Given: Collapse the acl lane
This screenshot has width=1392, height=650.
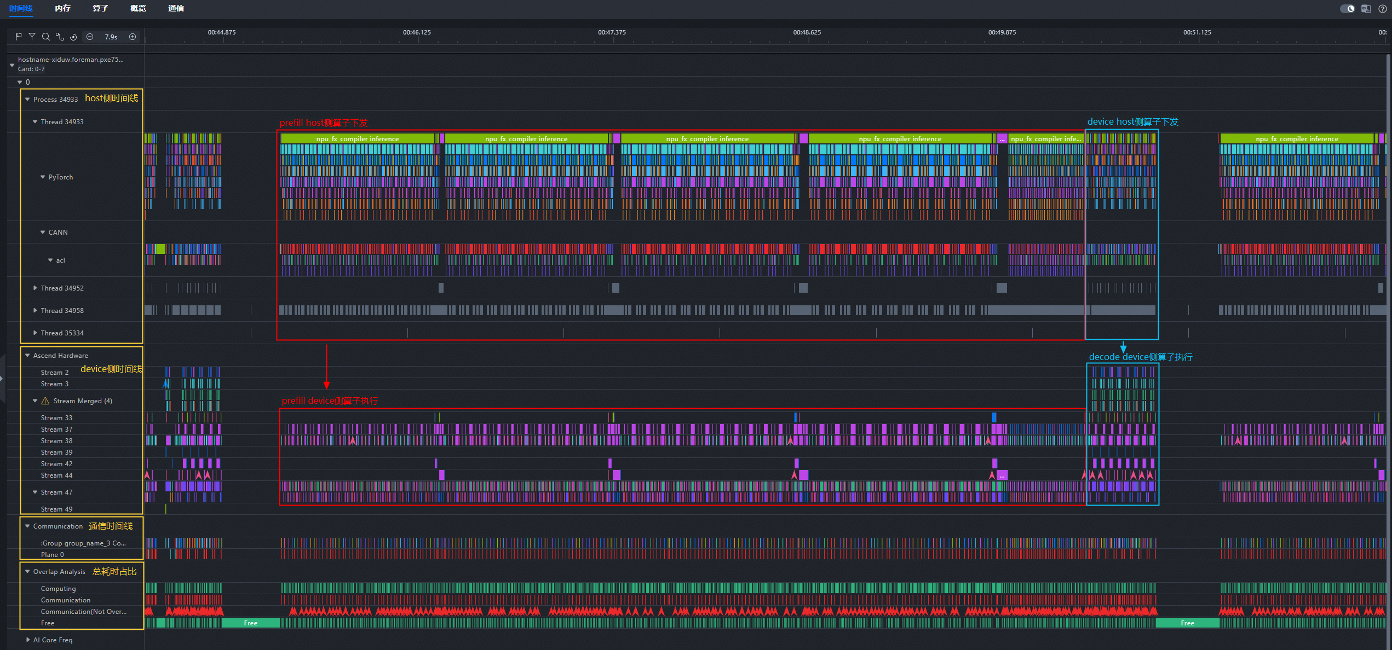Looking at the screenshot, I should tap(50, 260).
